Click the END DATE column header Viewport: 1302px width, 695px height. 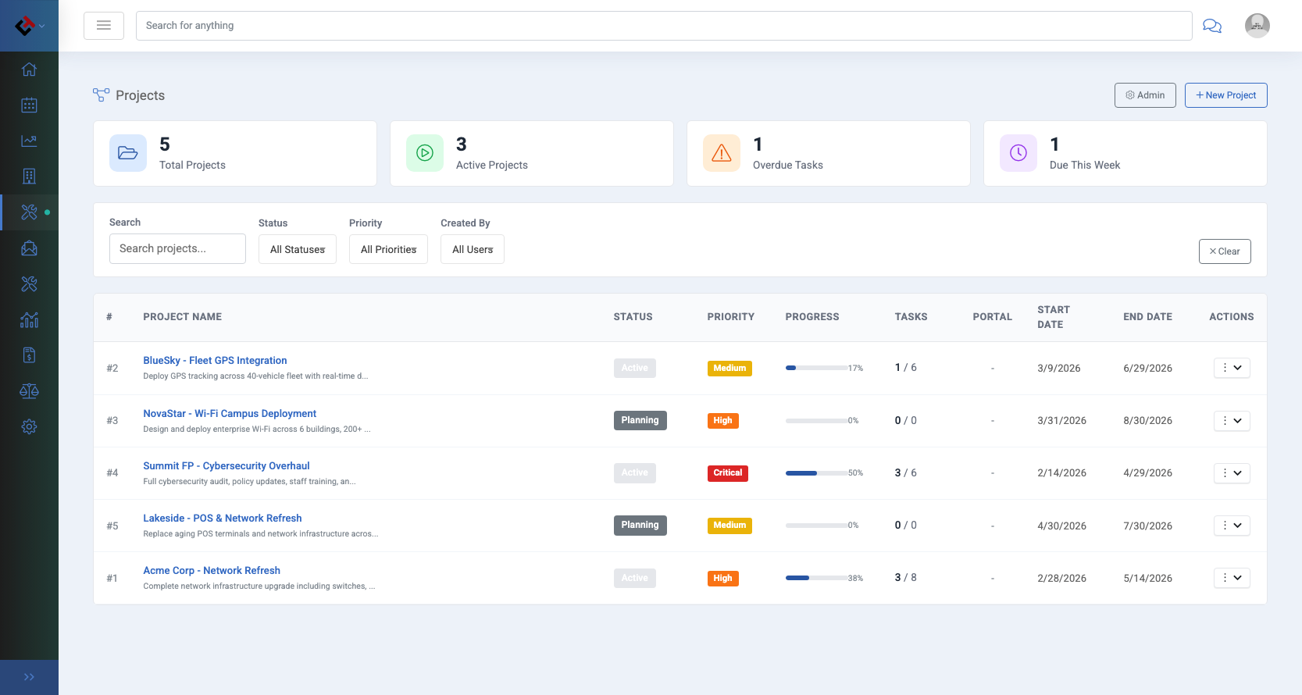(x=1147, y=317)
